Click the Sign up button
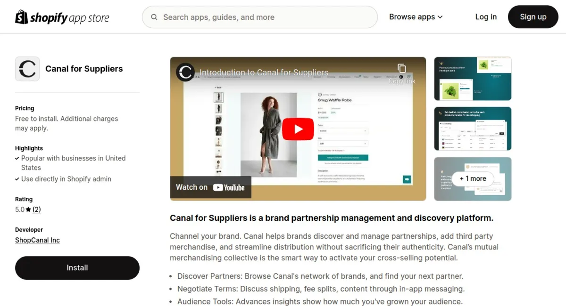566x306 pixels. click(533, 17)
